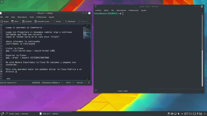Open Konsole's Preferencias menu
The width and height of the screenshot is (207, 116).
[x=134, y=10]
